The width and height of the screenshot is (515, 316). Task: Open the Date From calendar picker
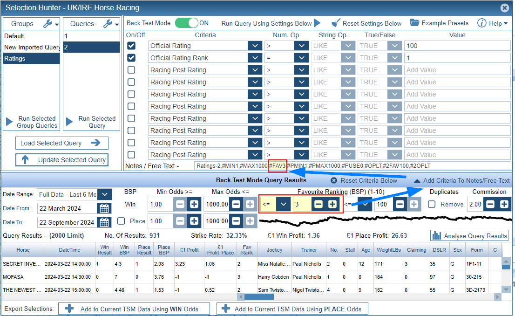pos(104,208)
